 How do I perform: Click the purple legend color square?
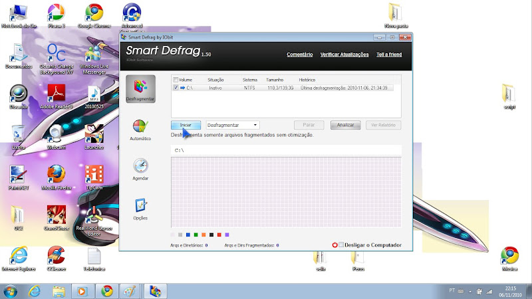point(227,235)
